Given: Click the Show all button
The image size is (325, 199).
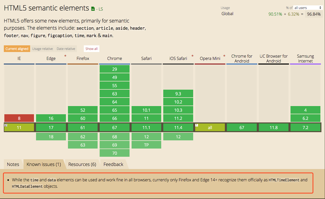Looking at the screenshot, I should pos(91,49).
